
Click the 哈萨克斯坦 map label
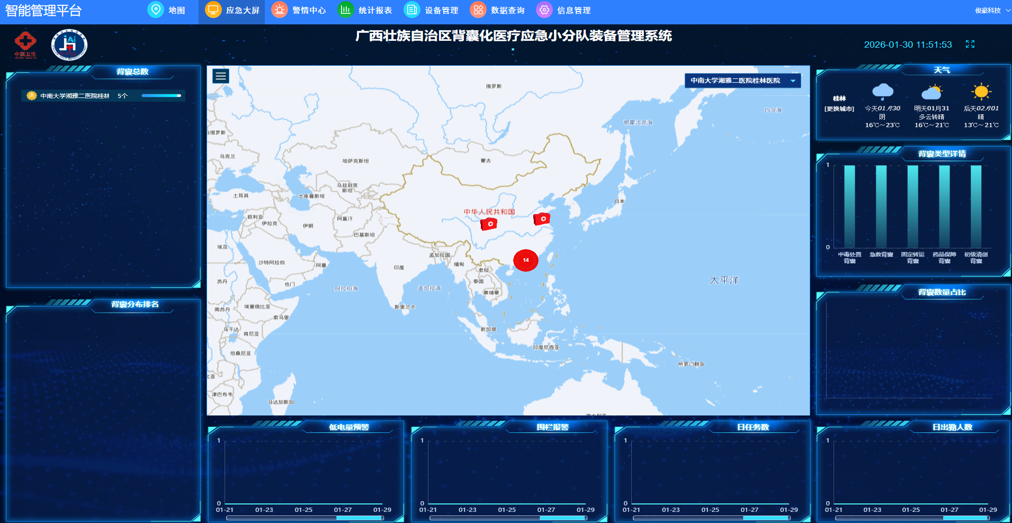[x=356, y=161]
